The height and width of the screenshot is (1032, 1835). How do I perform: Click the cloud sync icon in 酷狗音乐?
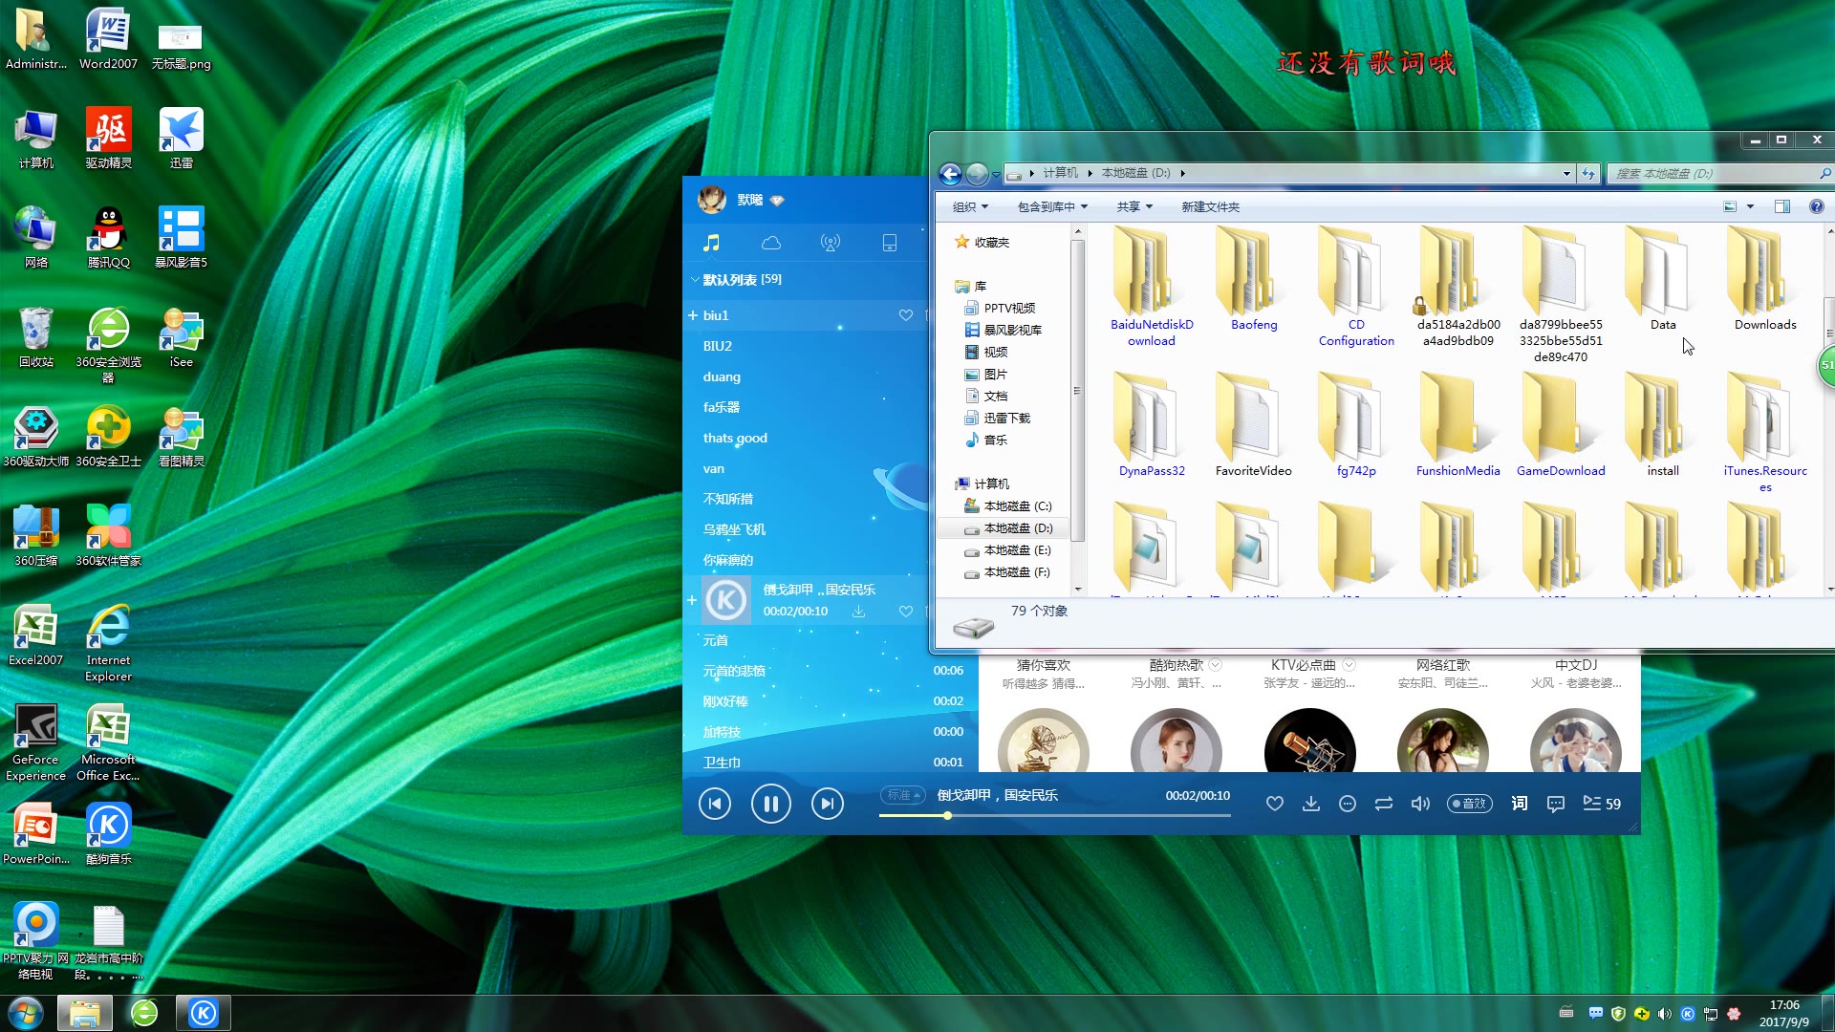pos(771,242)
